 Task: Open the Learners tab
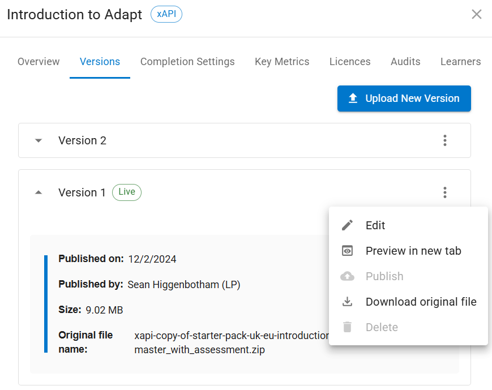(x=460, y=62)
